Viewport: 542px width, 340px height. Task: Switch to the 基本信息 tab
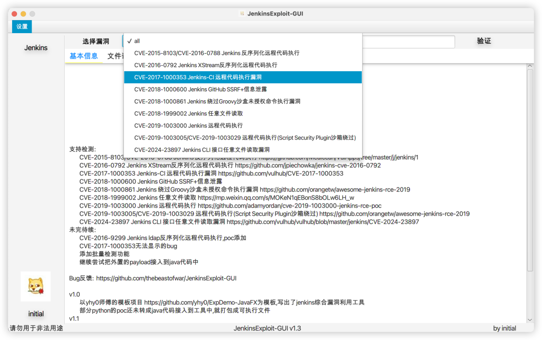[x=84, y=56]
